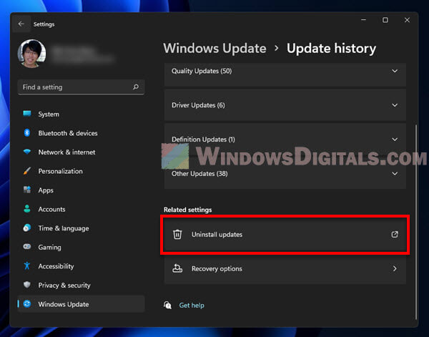Click the Accounts person icon

27,209
